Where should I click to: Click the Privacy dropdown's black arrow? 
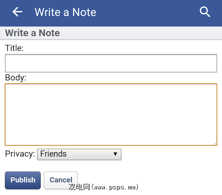click(x=116, y=154)
